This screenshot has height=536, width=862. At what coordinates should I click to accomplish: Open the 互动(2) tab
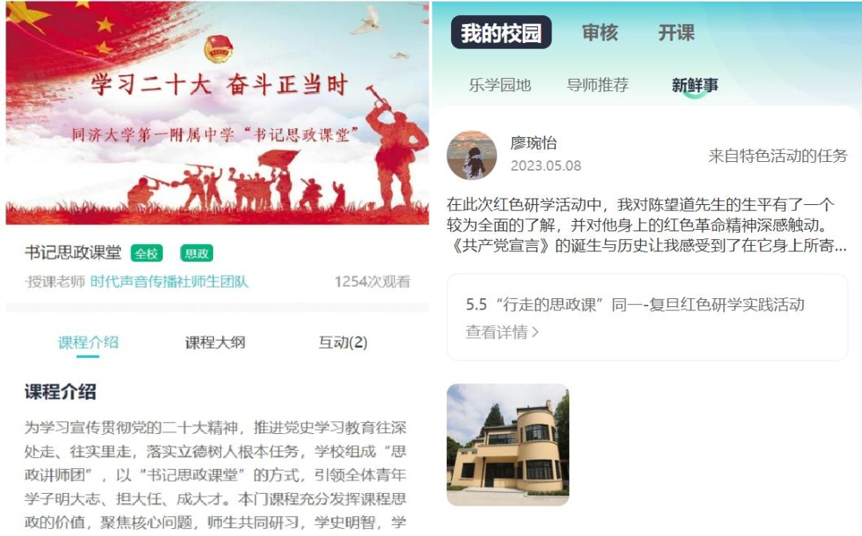343,343
